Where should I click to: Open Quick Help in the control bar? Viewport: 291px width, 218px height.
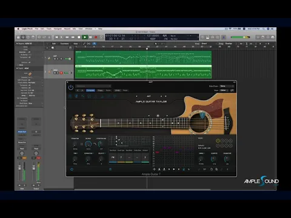coord(28,37)
